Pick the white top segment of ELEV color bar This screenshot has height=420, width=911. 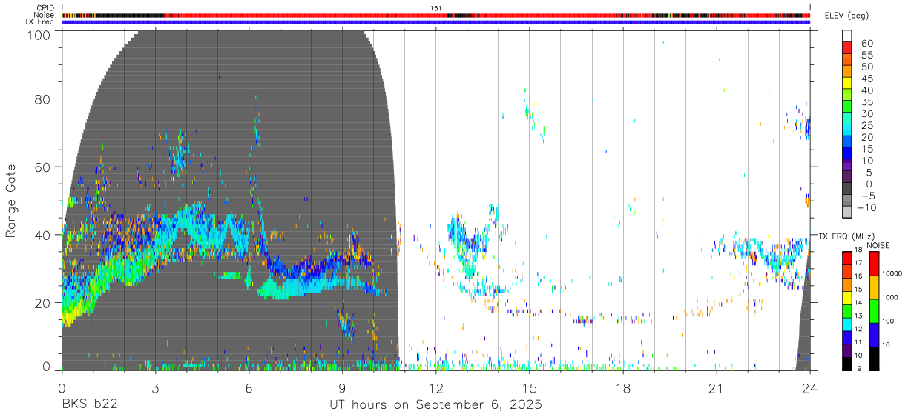coord(847,35)
